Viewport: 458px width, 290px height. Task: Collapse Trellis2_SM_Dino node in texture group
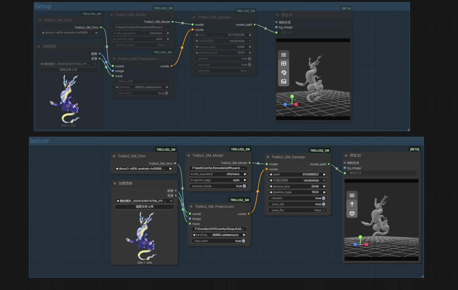point(114,156)
